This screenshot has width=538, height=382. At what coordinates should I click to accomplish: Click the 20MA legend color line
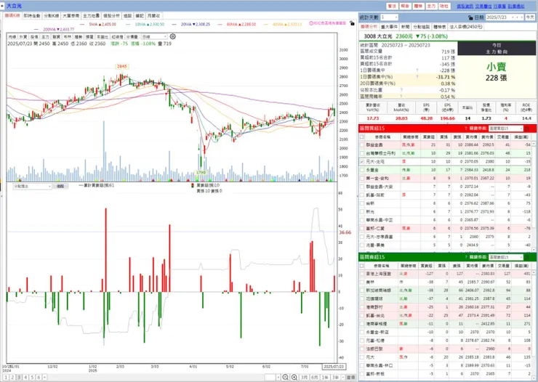tap(174, 24)
